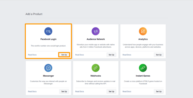Viewport: 193px width, 98px height.
Task: Click 'Create a cross platform HTML5 game' description
Action: (143, 82)
